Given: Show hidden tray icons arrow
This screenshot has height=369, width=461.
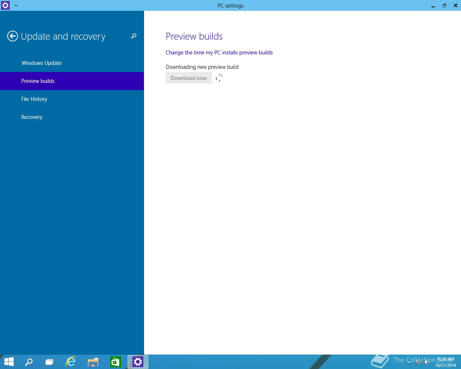Looking at the screenshot, I should click(409, 363).
